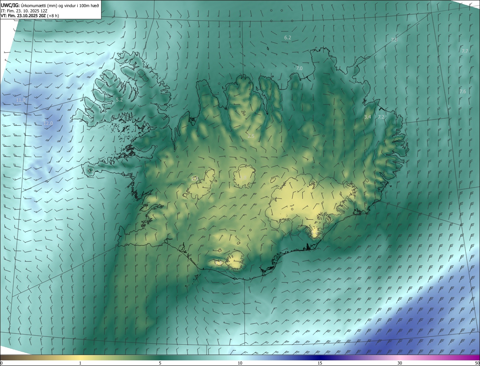This screenshot has height=366, width=480.
Task: Click the 1 tick on the color scale
Action: 80,363
